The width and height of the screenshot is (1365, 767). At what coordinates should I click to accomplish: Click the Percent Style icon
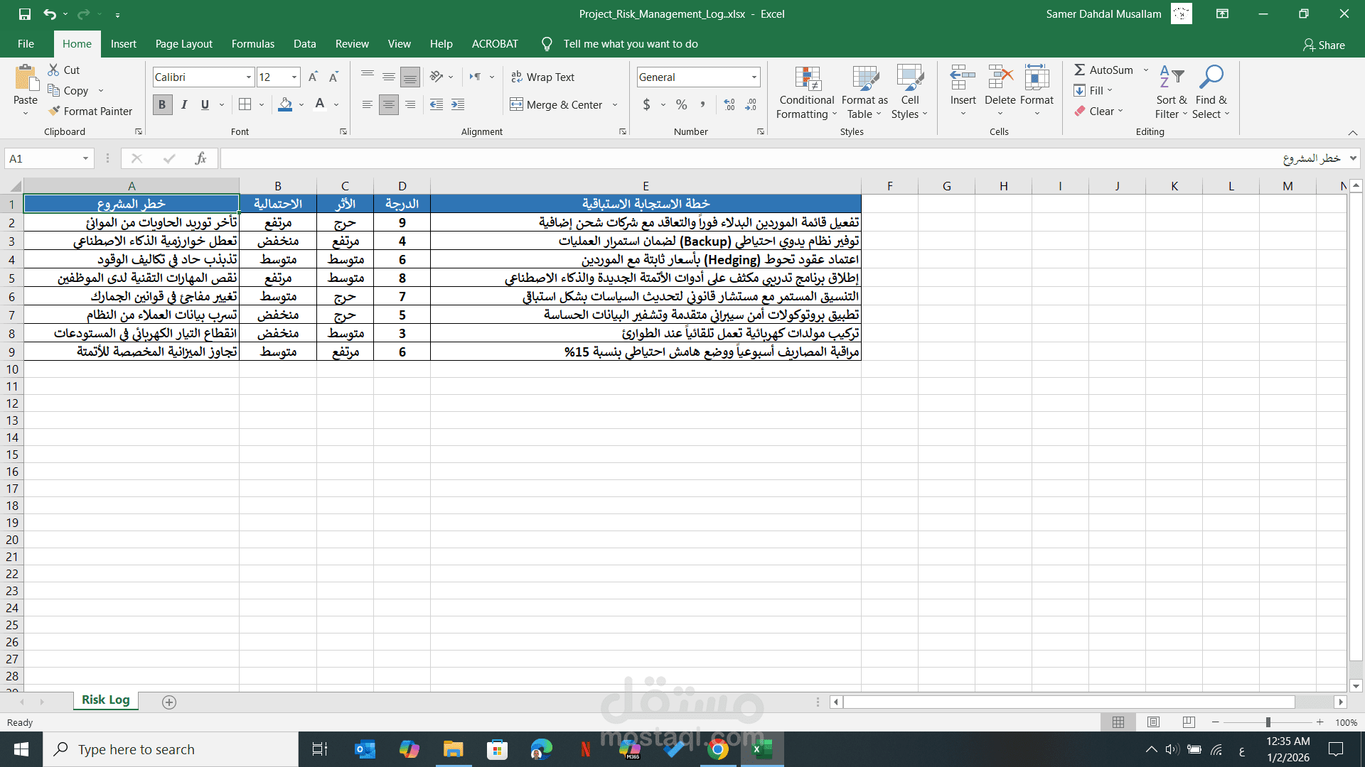[681, 105]
